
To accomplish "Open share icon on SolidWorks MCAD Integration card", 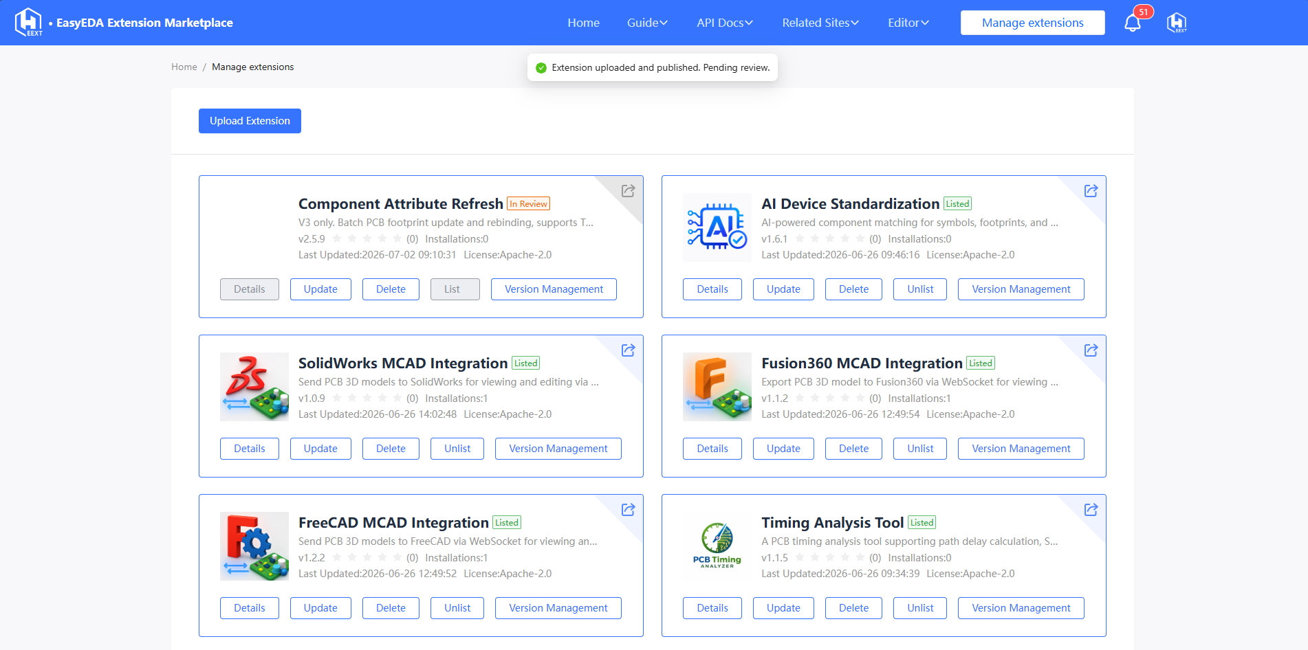I will tap(628, 350).
